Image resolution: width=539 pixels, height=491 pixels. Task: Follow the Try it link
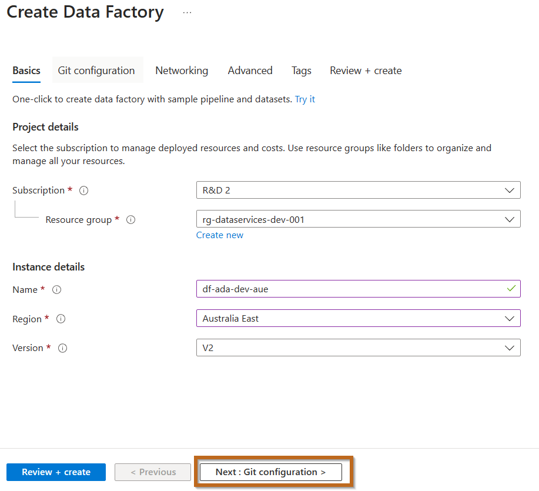[x=305, y=99]
